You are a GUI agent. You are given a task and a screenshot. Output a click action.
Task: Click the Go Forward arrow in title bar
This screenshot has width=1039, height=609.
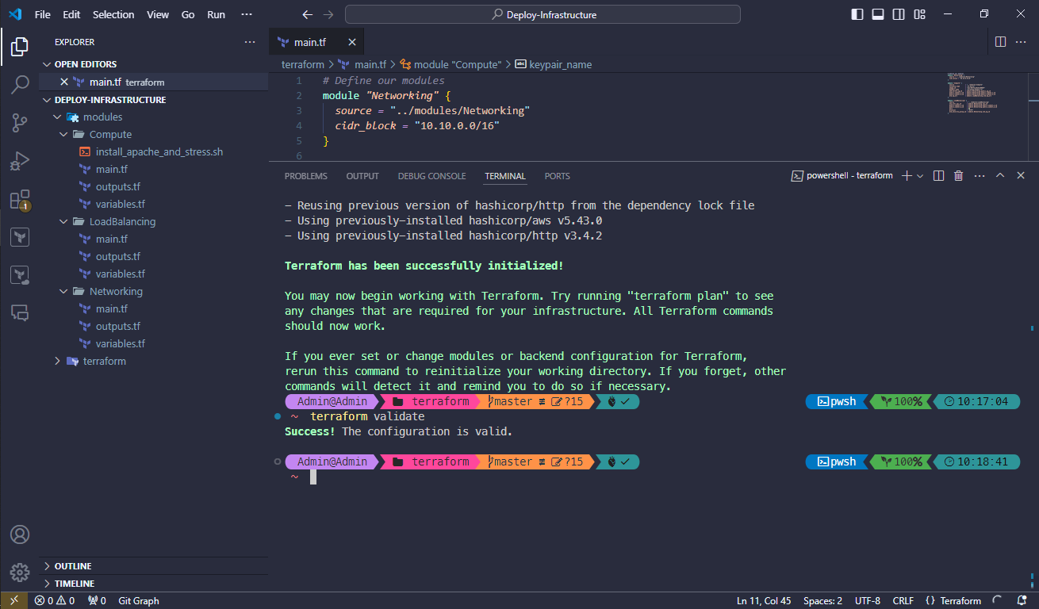click(x=328, y=14)
